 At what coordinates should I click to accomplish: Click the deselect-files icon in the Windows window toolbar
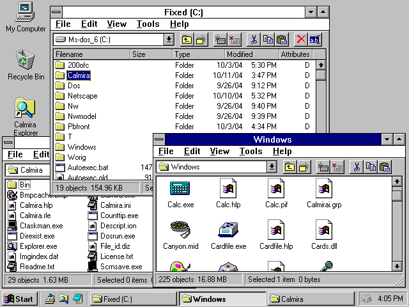point(337,167)
